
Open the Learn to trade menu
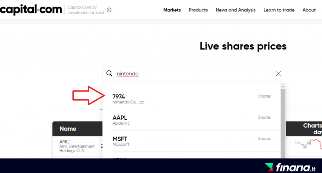click(x=279, y=10)
